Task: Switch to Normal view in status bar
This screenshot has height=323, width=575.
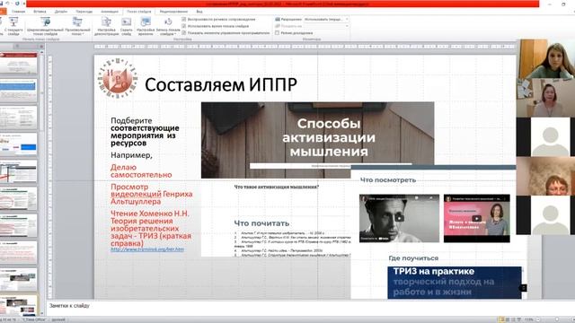Action: [501, 319]
